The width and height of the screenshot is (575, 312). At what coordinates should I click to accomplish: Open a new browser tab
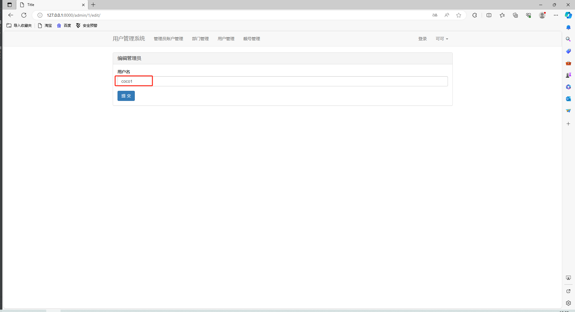pos(93,5)
